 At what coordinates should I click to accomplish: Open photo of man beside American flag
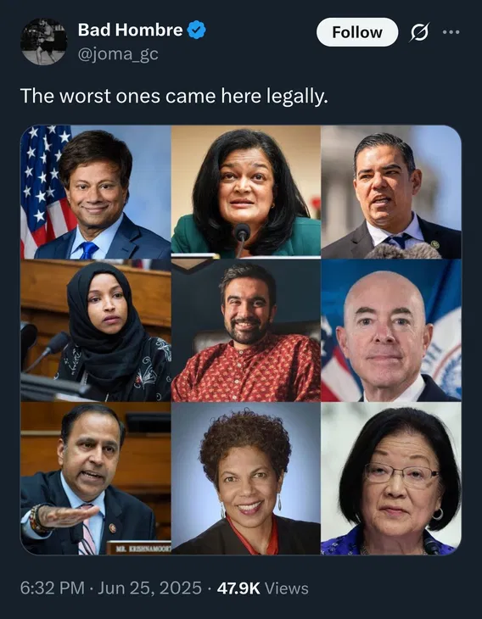point(96,192)
